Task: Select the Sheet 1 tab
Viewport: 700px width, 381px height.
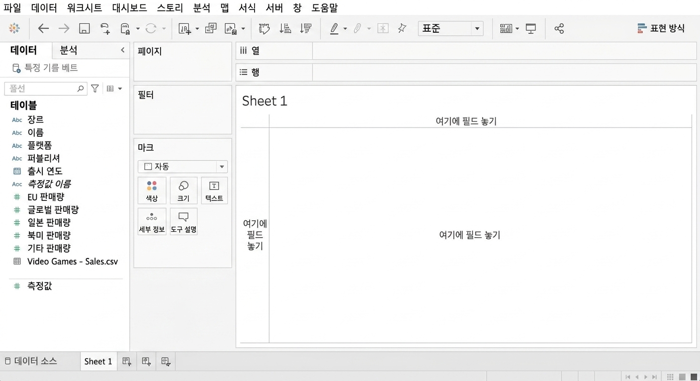Action: point(98,361)
